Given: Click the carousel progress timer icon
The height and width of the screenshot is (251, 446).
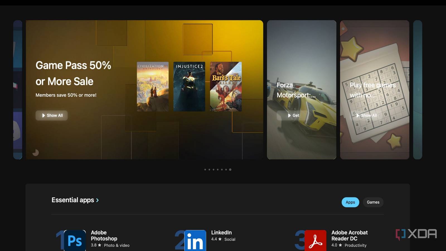Looking at the screenshot, I should click(35, 153).
